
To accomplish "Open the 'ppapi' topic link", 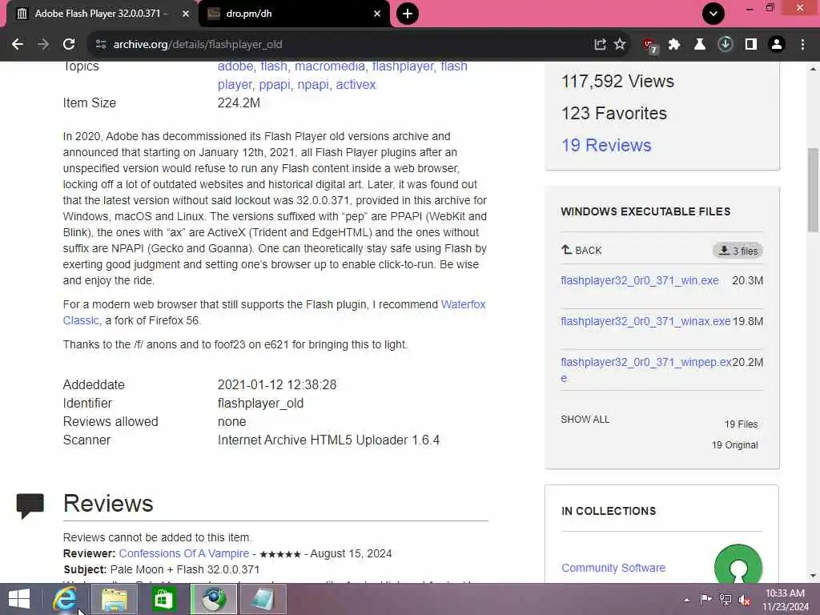I will click(275, 85).
